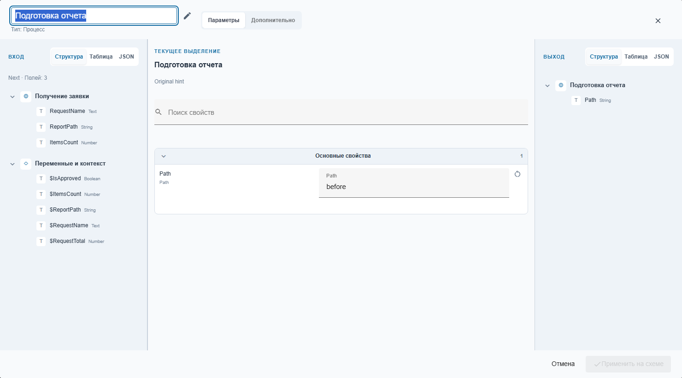Switch input panel to JSON view
This screenshot has width=682, height=378.
127,57
